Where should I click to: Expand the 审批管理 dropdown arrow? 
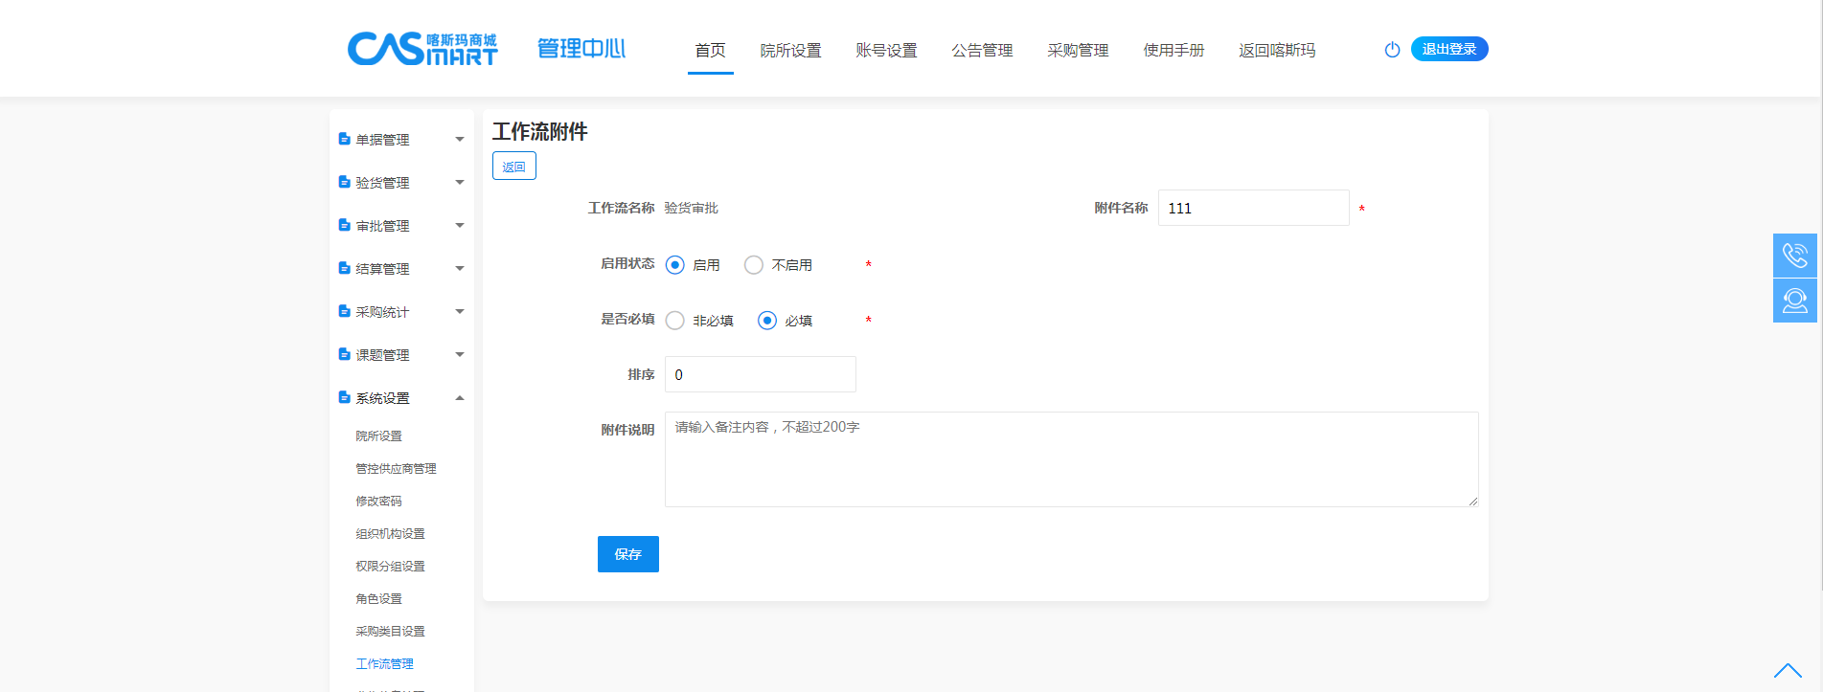[x=460, y=225]
